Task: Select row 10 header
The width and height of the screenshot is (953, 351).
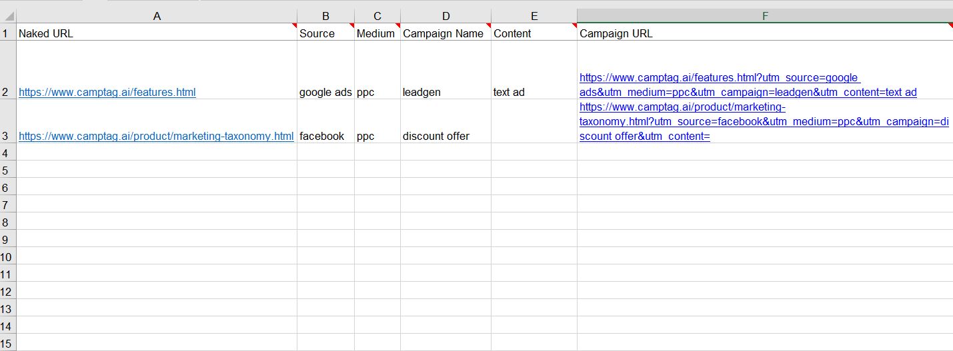Action: tap(7, 257)
